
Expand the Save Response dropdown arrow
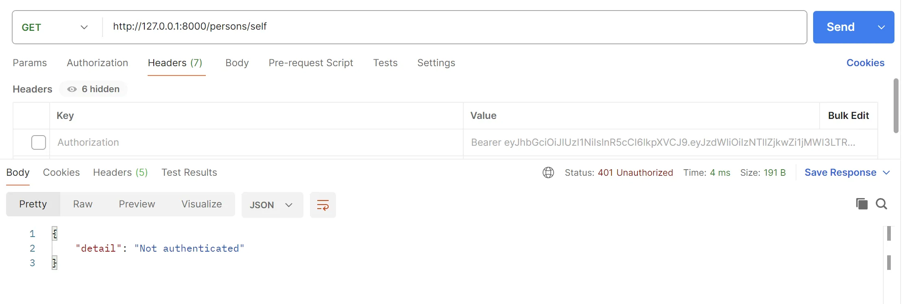click(x=886, y=172)
